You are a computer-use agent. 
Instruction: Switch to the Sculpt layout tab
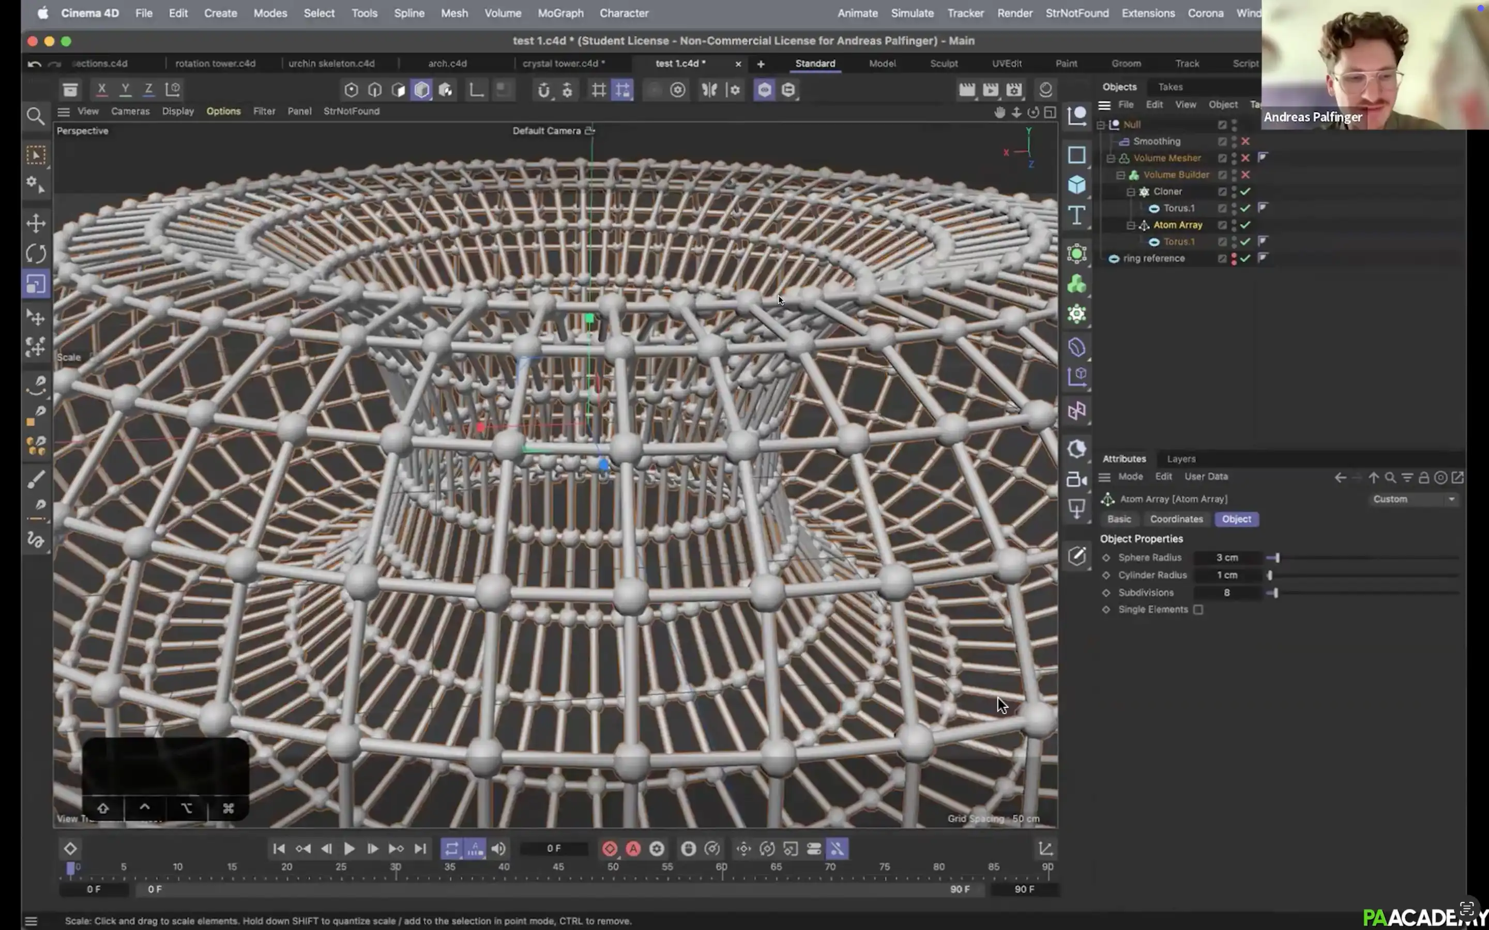pos(943,64)
